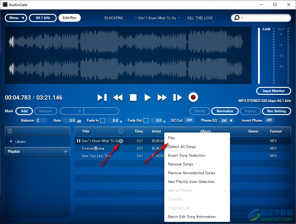
Task: Open the Phono EQ dropdown
Action: pyautogui.click(x=226, y=120)
